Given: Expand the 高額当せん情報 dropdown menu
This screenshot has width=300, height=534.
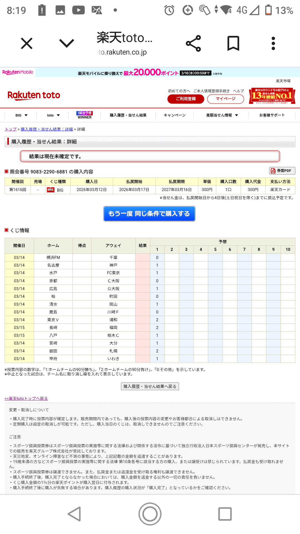Looking at the screenshot, I should 222,115.
